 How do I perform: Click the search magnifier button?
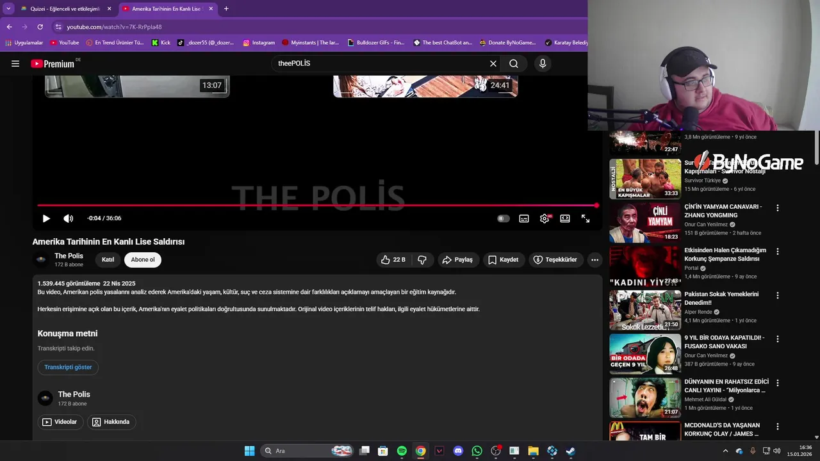click(x=514, y=63)
